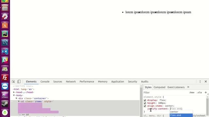The height and width of the screenshot is (117, 209).
Task: Click the Styles pane vertical scrollbar
Action: (208, 106)
